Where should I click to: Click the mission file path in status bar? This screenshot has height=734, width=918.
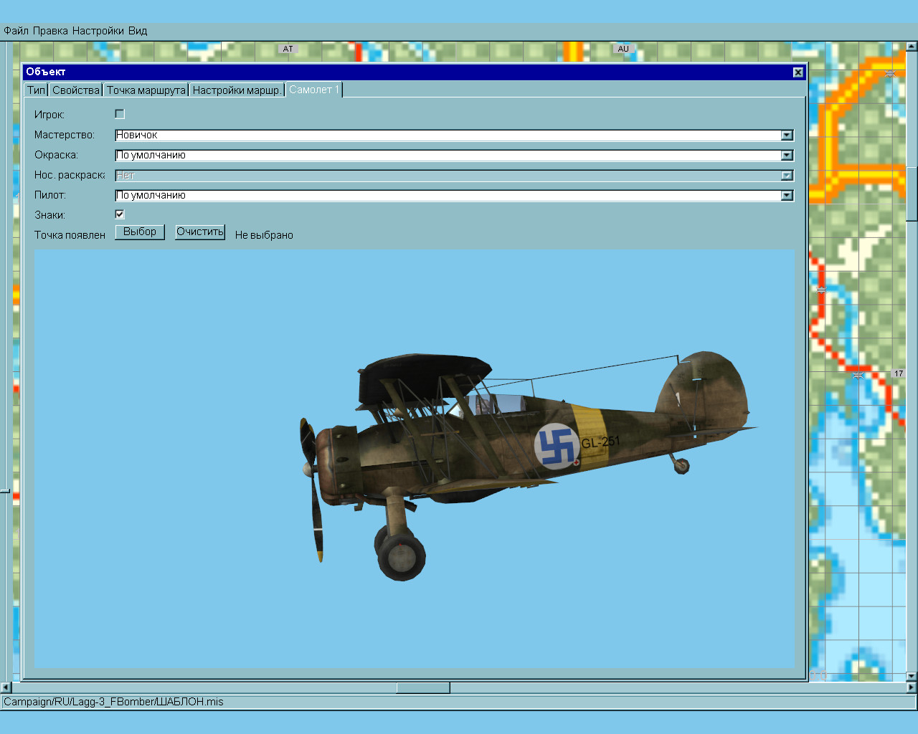[x=113, y=702]
